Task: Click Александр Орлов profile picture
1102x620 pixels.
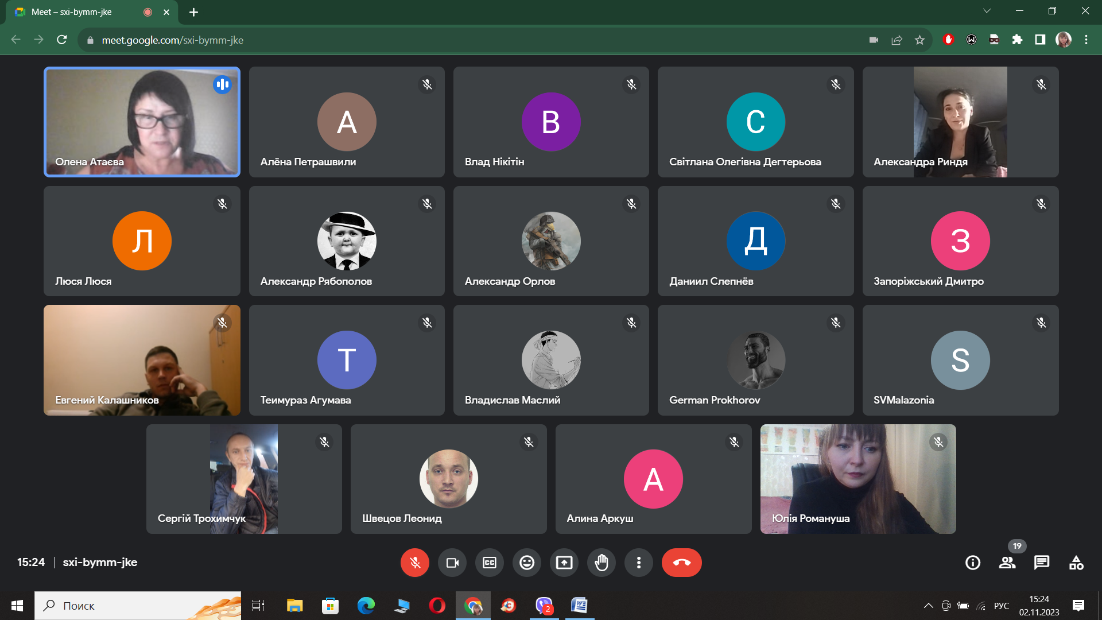Action: (551, 241)
